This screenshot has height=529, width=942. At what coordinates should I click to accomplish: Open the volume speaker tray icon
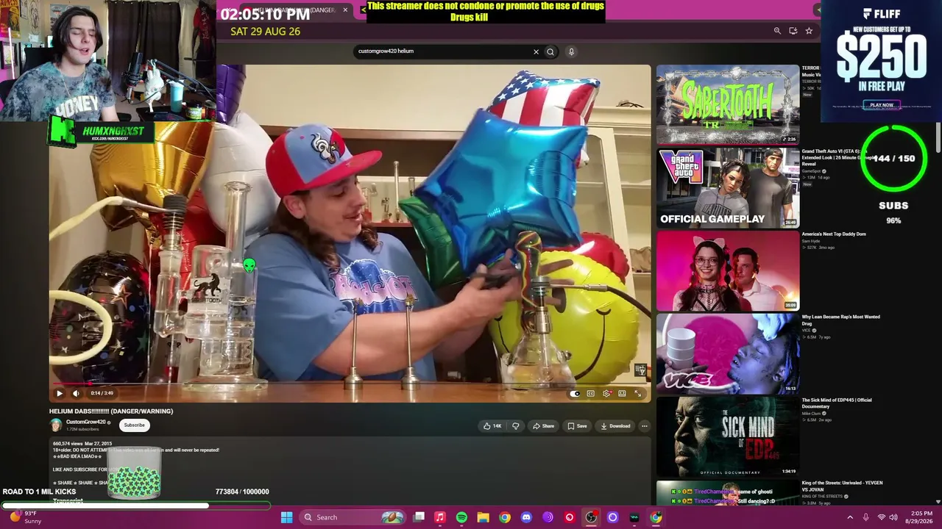pos(895,517)
